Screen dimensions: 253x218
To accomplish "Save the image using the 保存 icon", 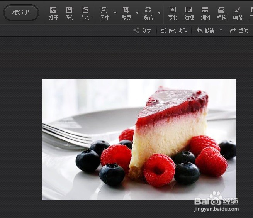I will (x=70, y=14).
